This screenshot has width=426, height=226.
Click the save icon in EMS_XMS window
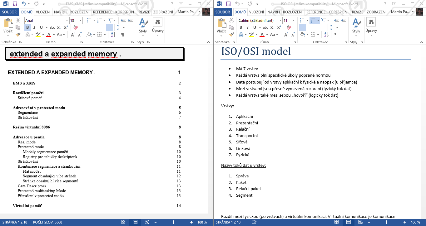14,4
